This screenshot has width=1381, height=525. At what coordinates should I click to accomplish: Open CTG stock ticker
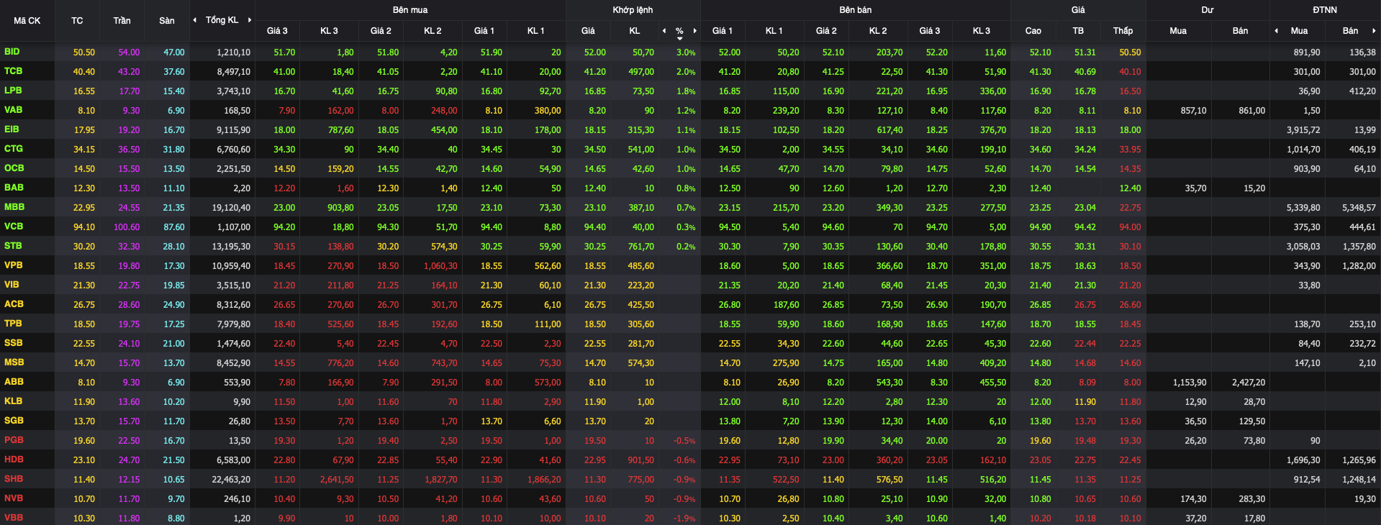pos(14,149)
